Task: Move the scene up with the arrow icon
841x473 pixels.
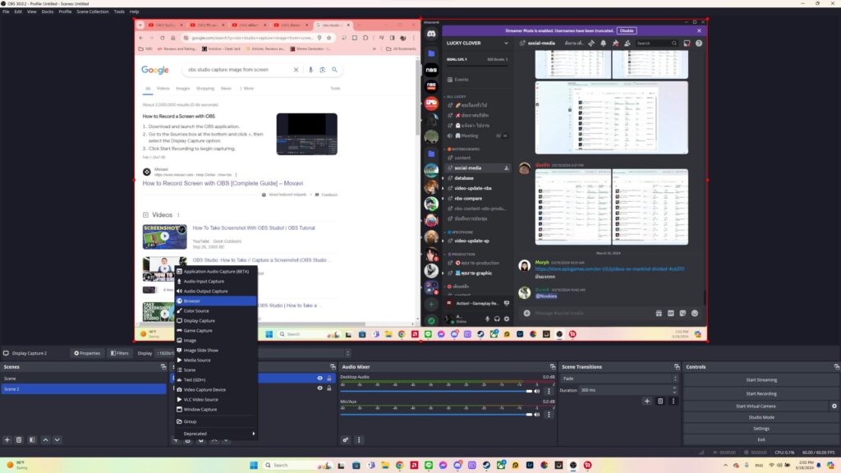Action: coord(45,440)
